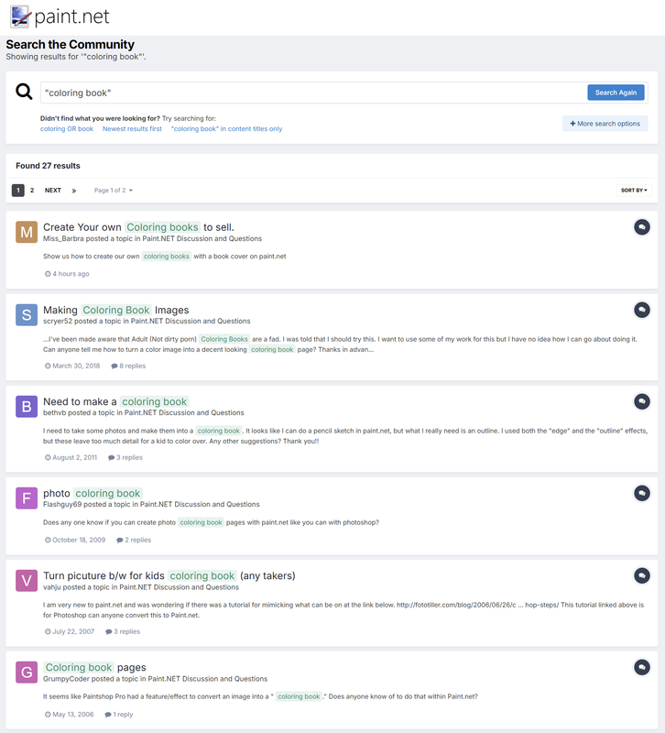Image resolution: width=665 pixels, height=733 pixels.
Task: Click 'July 22, 2007' timestamp
Action: pos(70,631)
